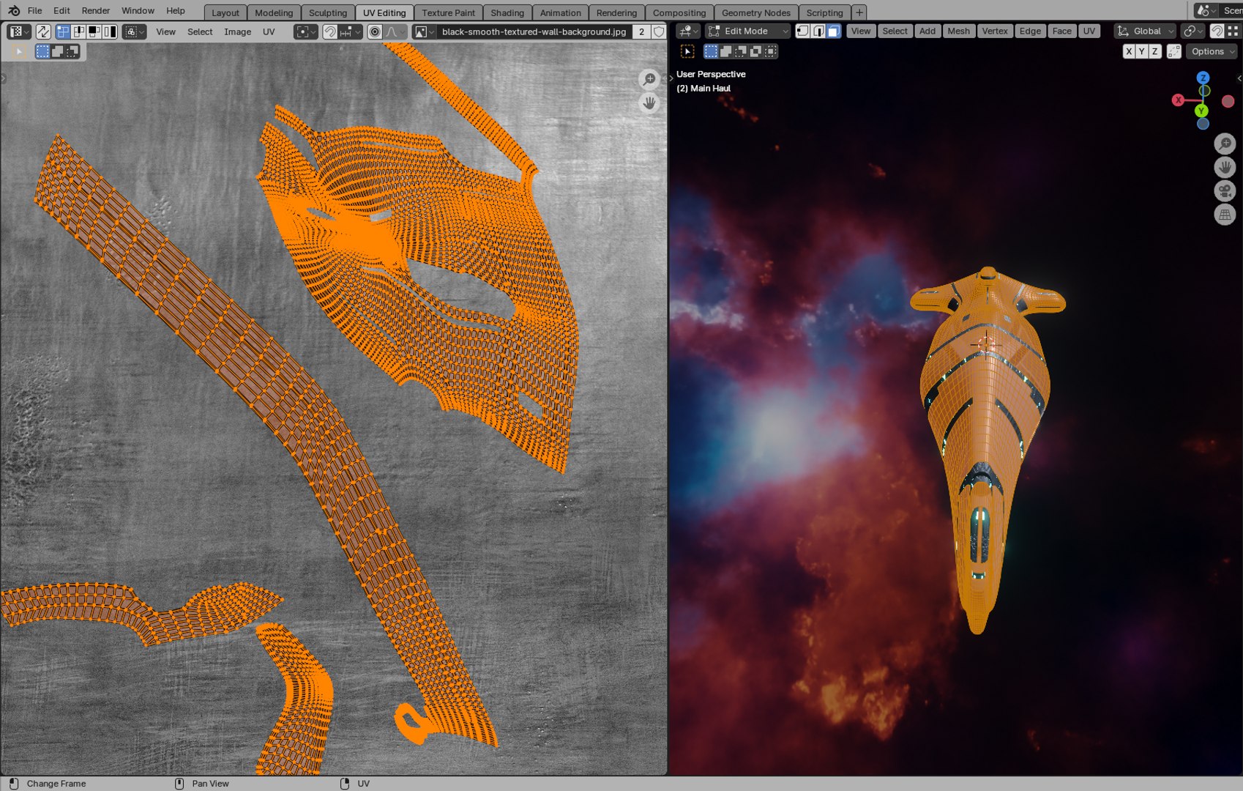Screen dimensions: 1243x791
Task: Choose set-new-selection mode in UV editor
Action: (42, 51)
